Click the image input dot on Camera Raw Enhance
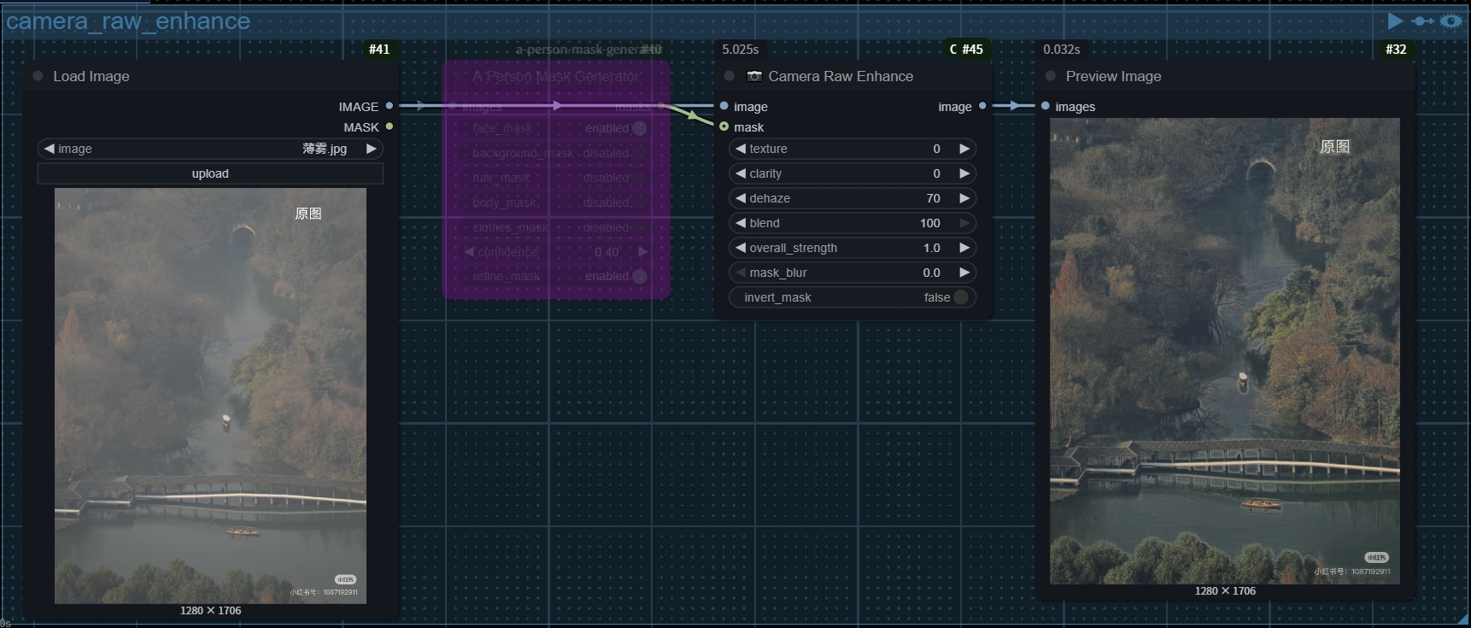The width and height of the screenshot is (1471, 628). 724,106
